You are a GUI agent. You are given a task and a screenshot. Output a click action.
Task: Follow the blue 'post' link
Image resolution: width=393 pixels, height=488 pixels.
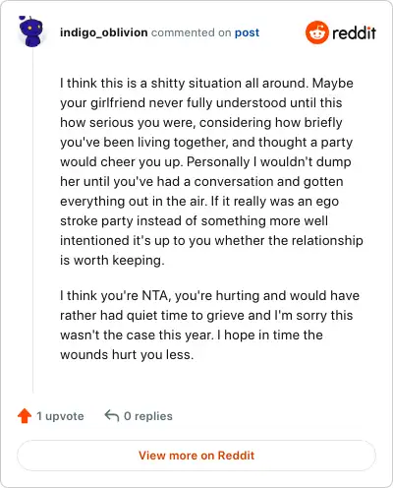[247, 32]
